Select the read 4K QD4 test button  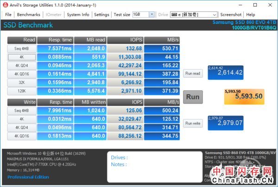coord(22,66)
